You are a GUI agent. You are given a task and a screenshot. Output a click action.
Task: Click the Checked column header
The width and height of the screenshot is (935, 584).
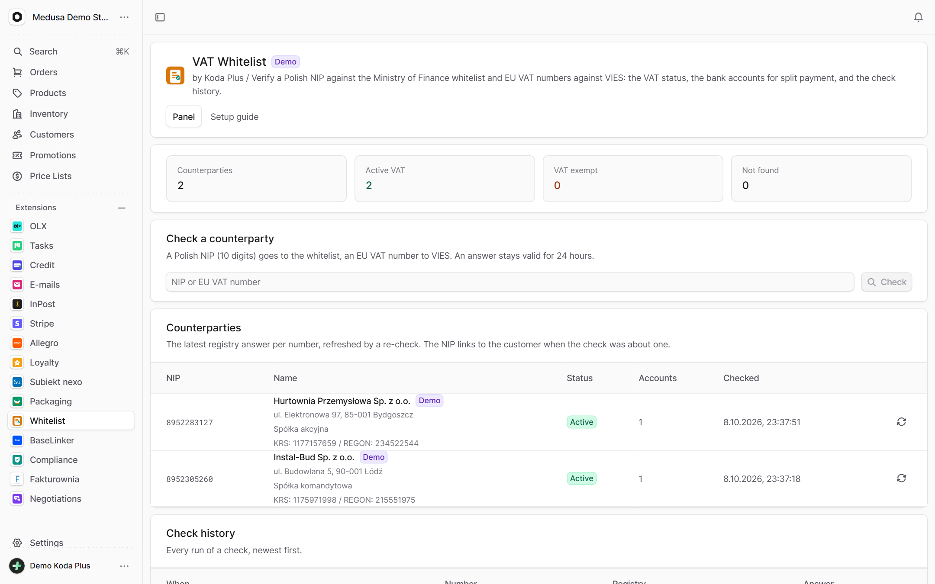741,378
